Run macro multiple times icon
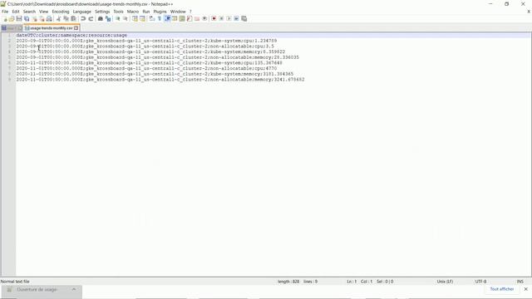Image resolution: width=532 pixels, height=299 pixels. 236,18
